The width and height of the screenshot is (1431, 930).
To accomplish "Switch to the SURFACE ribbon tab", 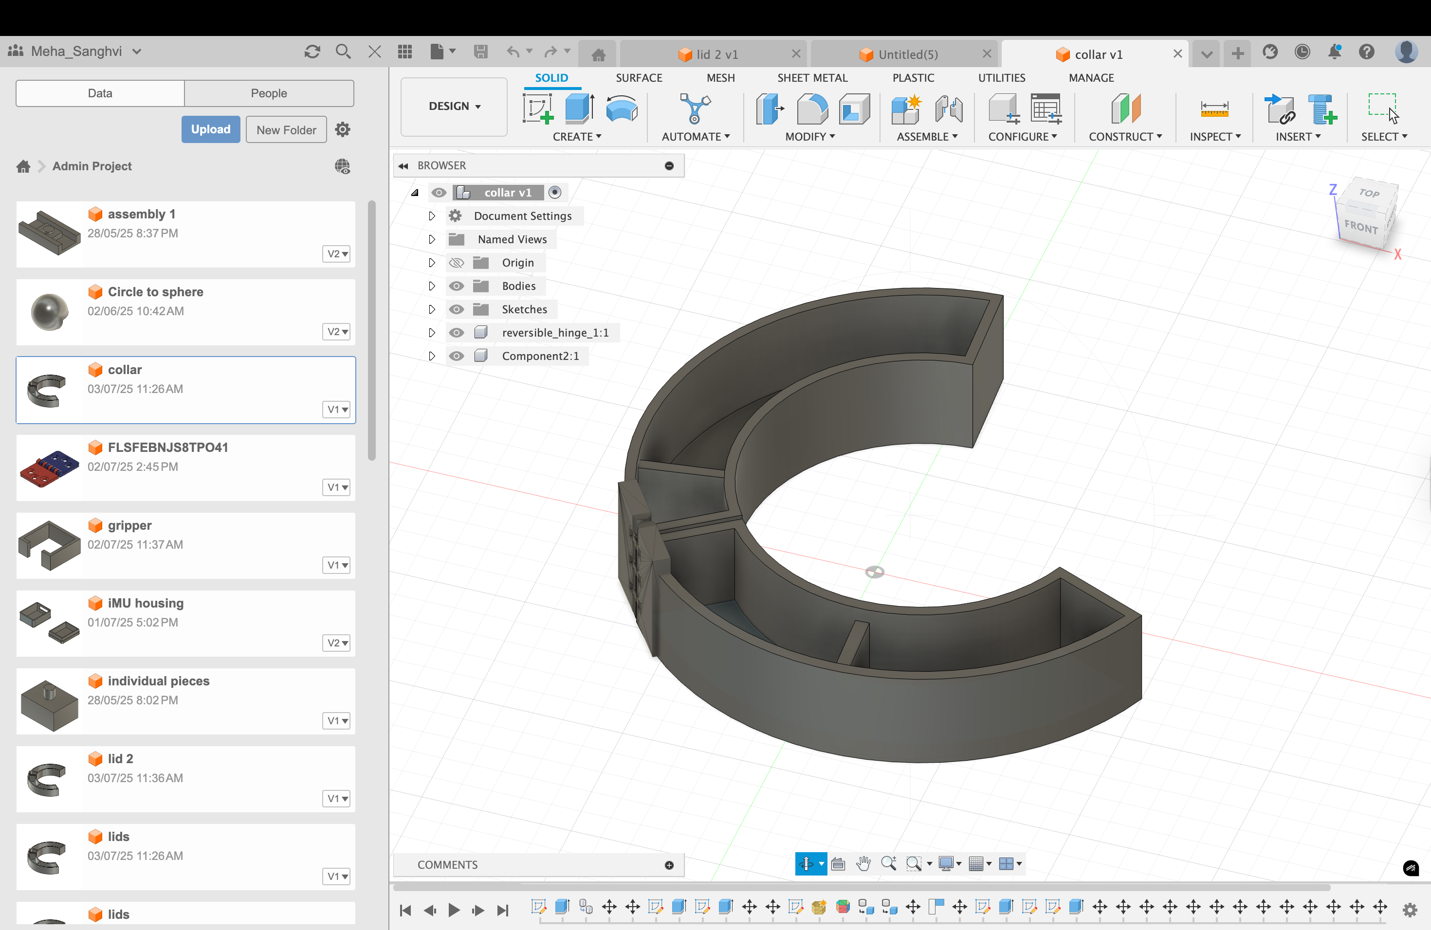I will pyautogui.click(x=639, y=77).
